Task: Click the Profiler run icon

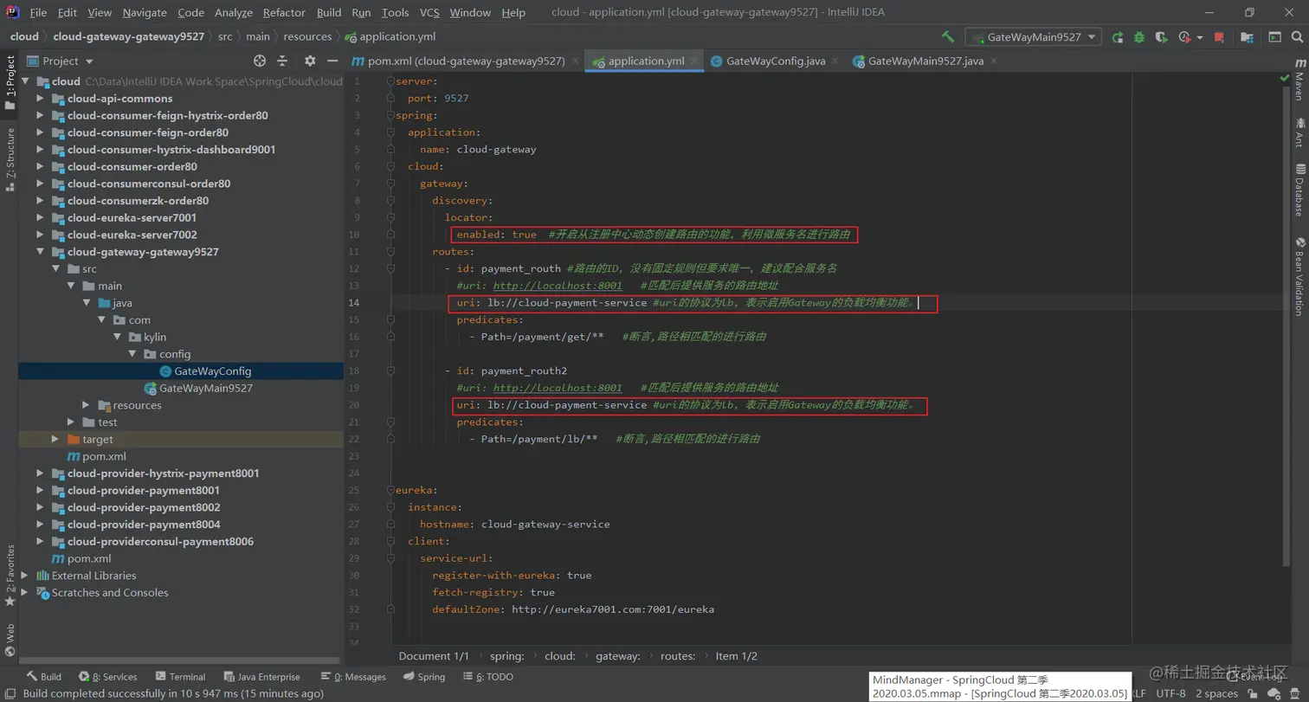Action: coord(1184,37)
